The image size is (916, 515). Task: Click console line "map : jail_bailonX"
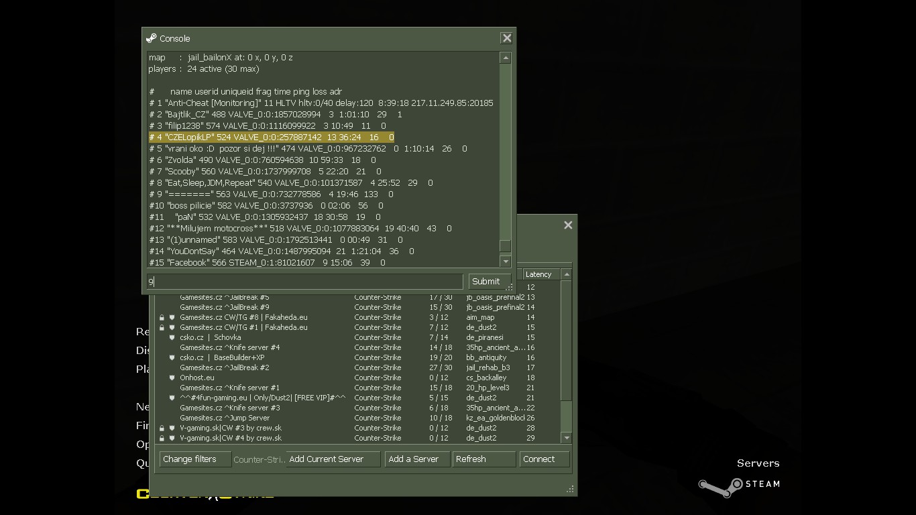[x=221, y=57]
